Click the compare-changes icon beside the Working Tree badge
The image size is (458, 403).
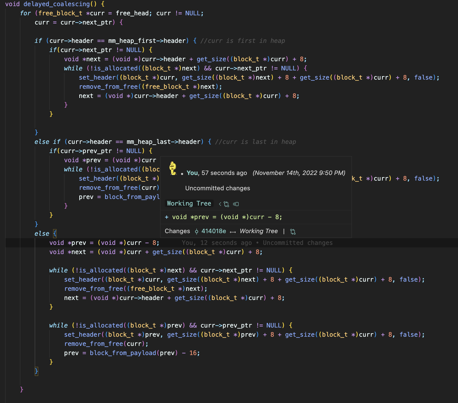[x=226, y=204]
